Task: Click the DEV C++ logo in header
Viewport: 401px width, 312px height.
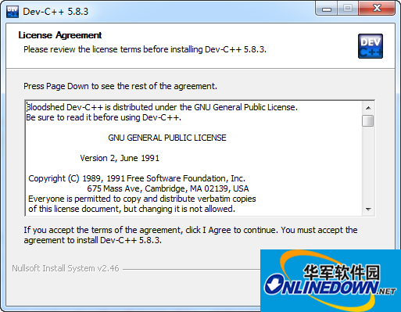Action: [x=371, y=46]
